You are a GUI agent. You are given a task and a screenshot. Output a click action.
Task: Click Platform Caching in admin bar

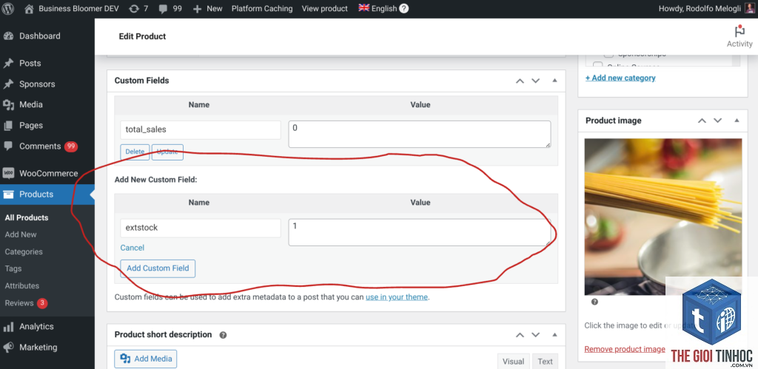pos(262,8)
